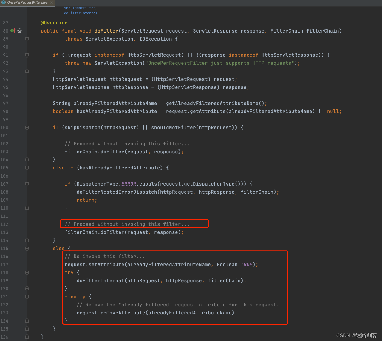Open the doFilterInternal doc link

point(81,13)
